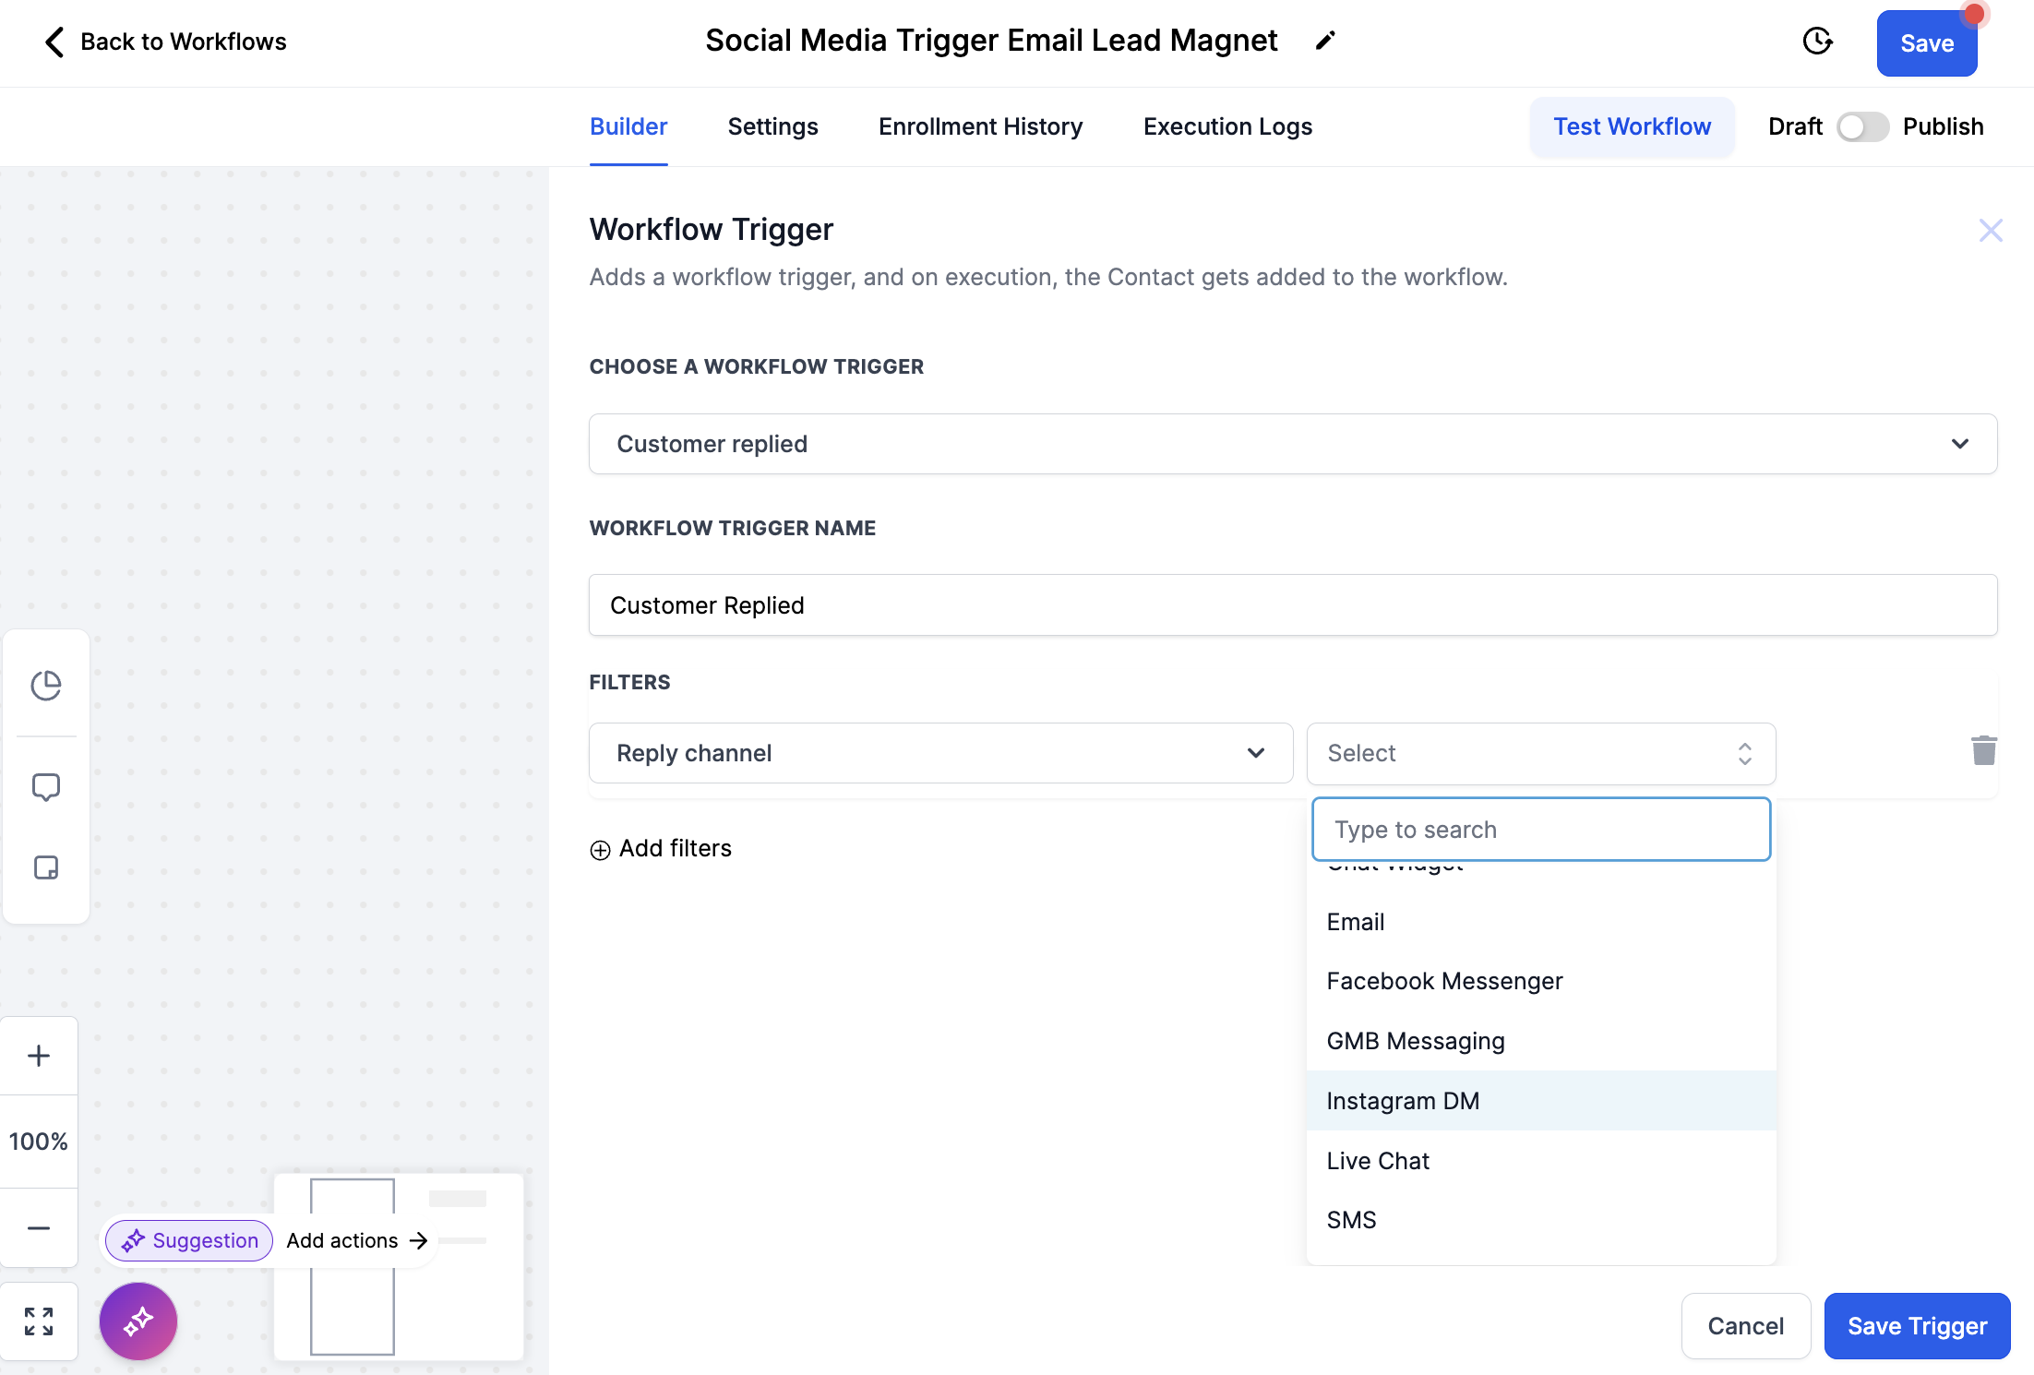
Task: Click the pencil icon to rename workflow
Action: (x=1325, y=41)
